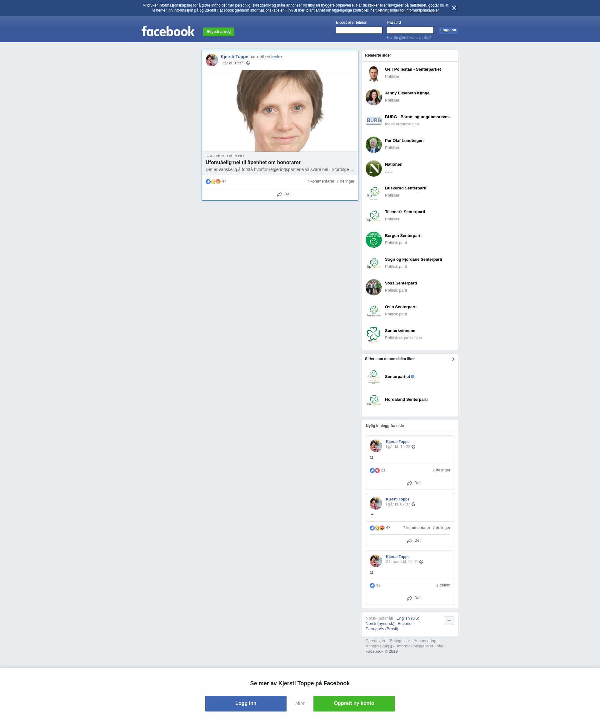Open Geir Pollestad profile picture
Viewport: 600px width, 724px height.
coord(373,73)
